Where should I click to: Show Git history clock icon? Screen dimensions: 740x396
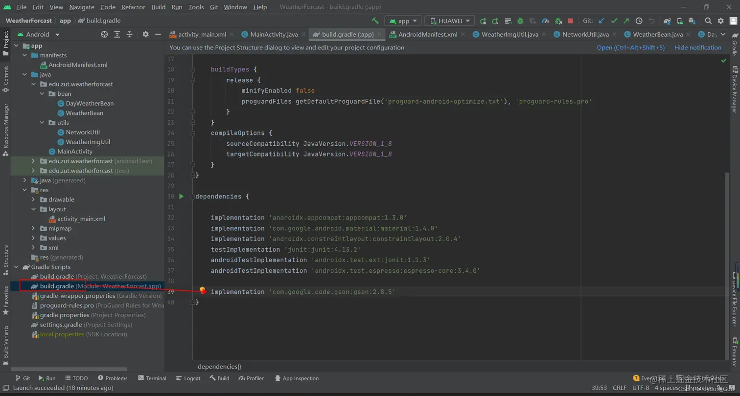coord(639,21)
